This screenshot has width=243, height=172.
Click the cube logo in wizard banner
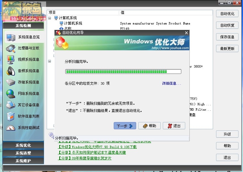[62, 43]
